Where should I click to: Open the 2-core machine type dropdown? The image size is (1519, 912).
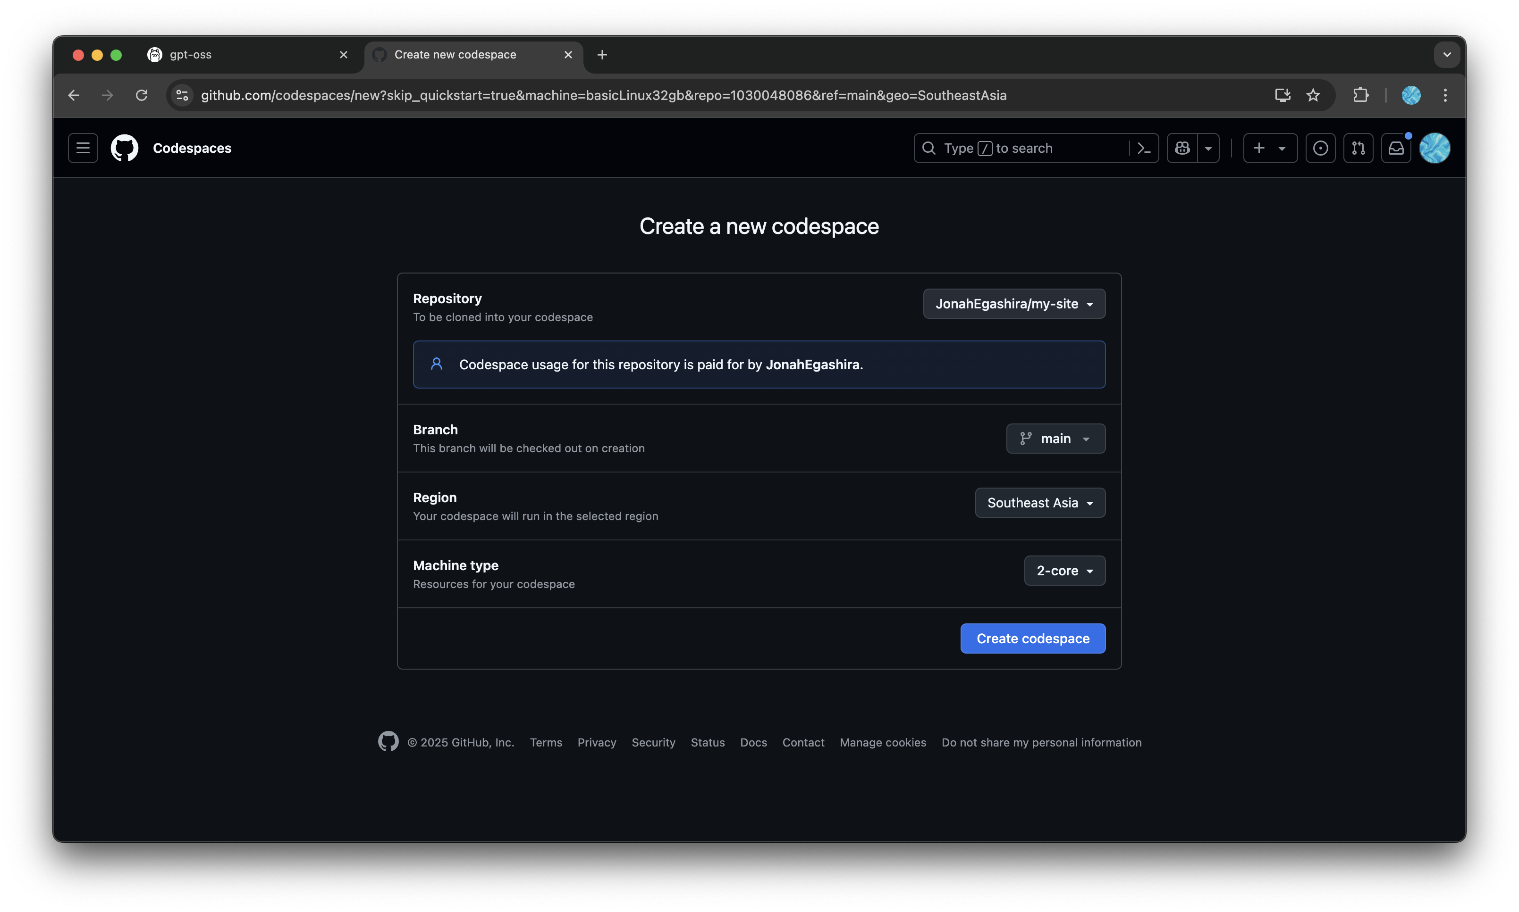1063,570
